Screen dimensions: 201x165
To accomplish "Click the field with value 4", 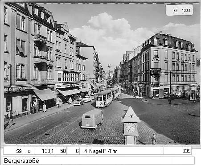I will [84, 151].
